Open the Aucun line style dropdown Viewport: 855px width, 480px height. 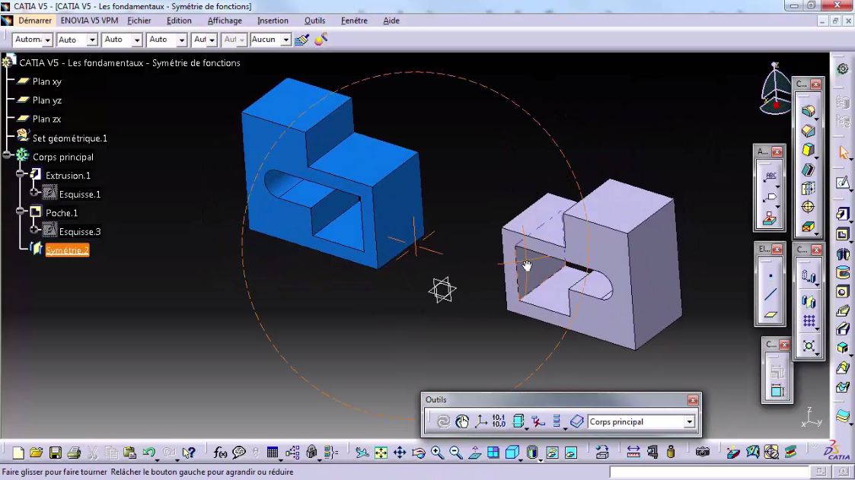[286, 39]
